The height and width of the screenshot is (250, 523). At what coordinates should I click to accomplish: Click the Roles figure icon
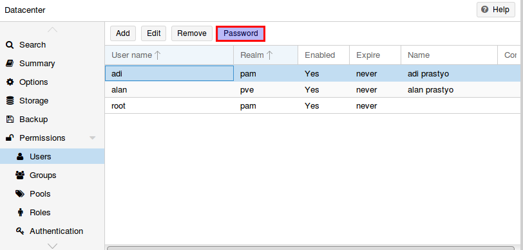21,212
